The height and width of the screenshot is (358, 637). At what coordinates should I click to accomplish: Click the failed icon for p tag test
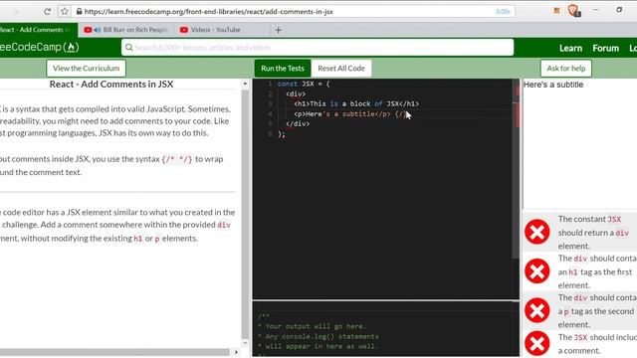[x=537, y=310]
